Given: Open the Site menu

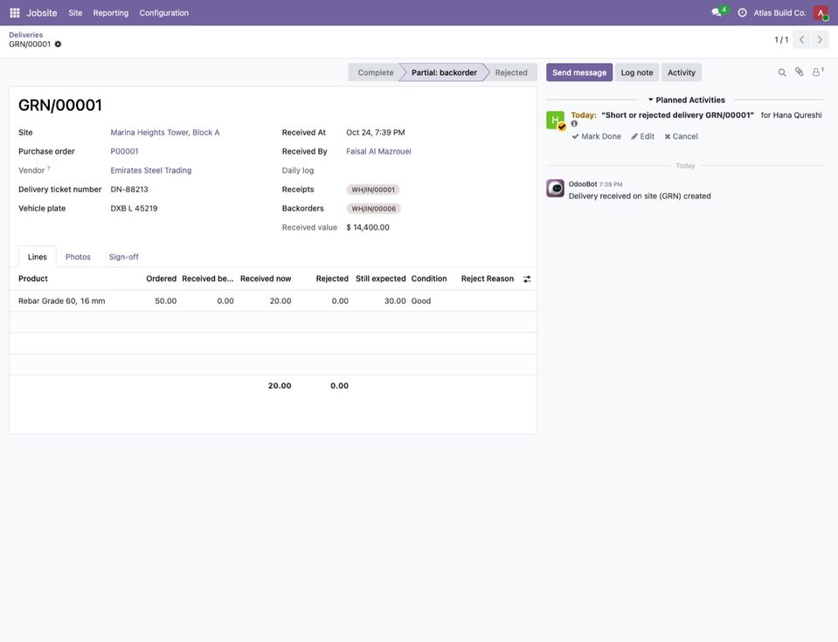Looking at the screenshot, I should tap(75, 13).
